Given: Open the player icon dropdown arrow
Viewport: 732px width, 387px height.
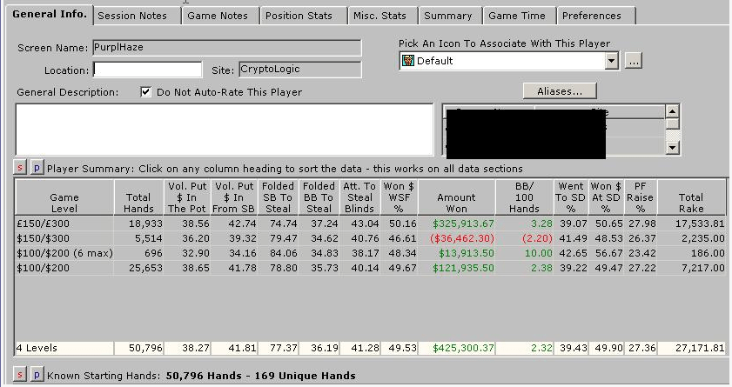Looking at the screenshot, I should pyautogui.click(x=612, y=61).
